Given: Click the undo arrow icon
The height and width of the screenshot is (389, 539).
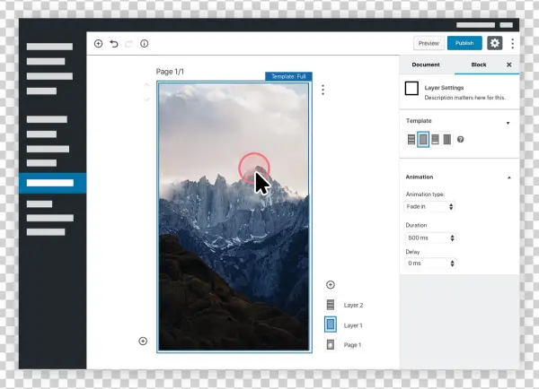Looking at the screenshot, I should 113,43.
